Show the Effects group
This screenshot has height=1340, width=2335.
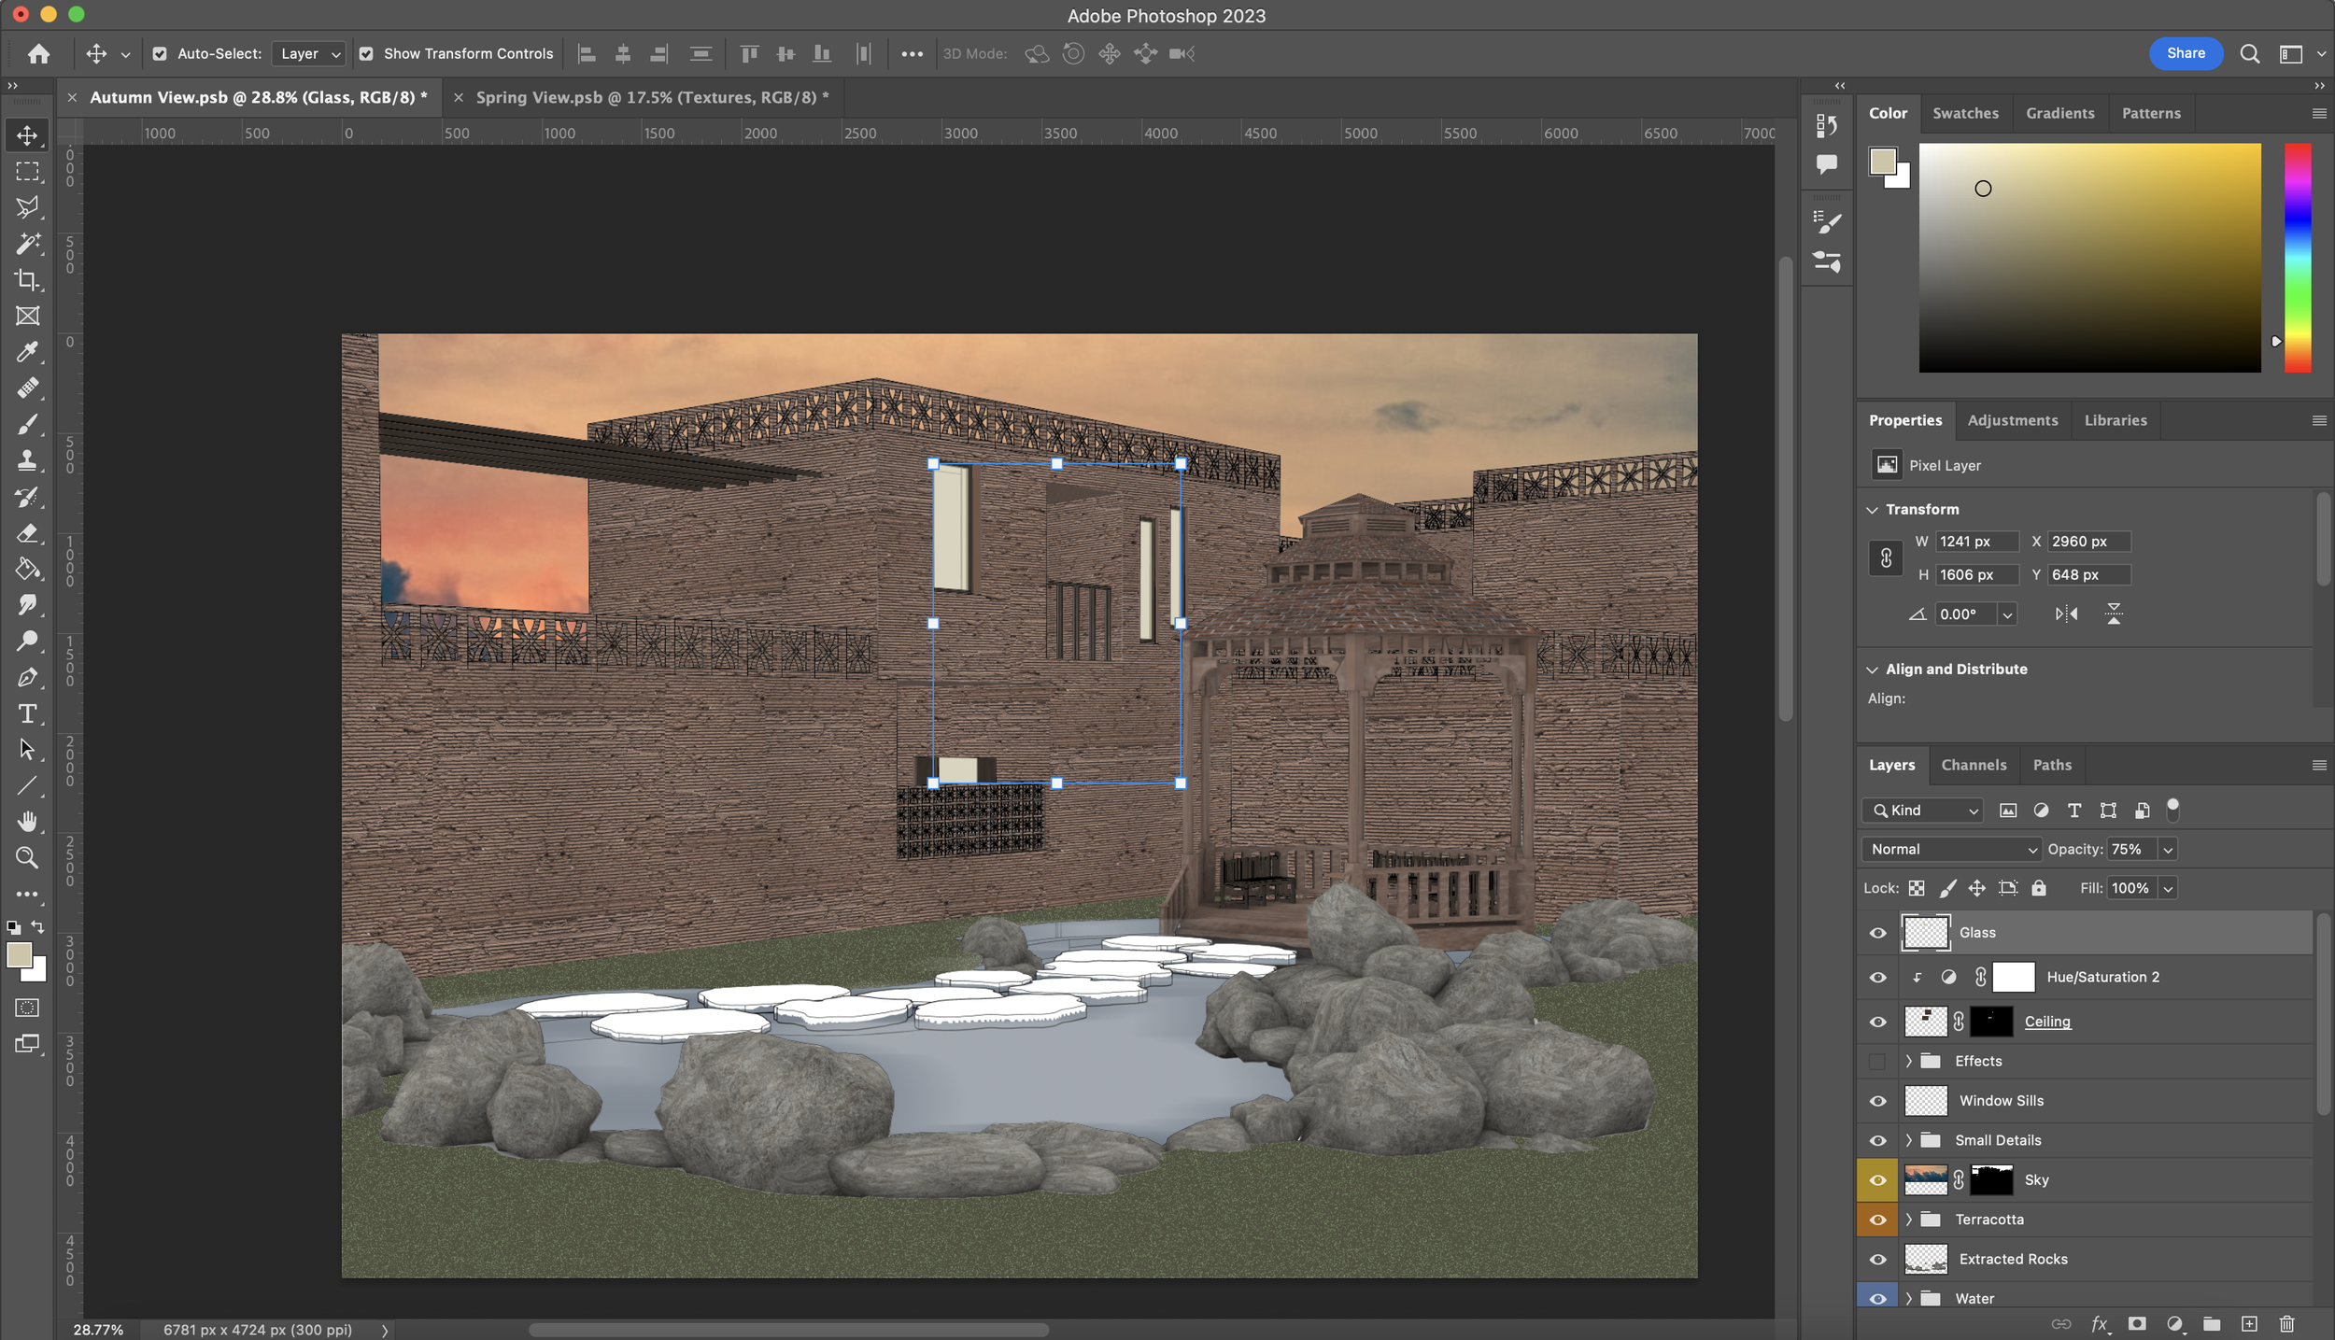point(1877,1062)
